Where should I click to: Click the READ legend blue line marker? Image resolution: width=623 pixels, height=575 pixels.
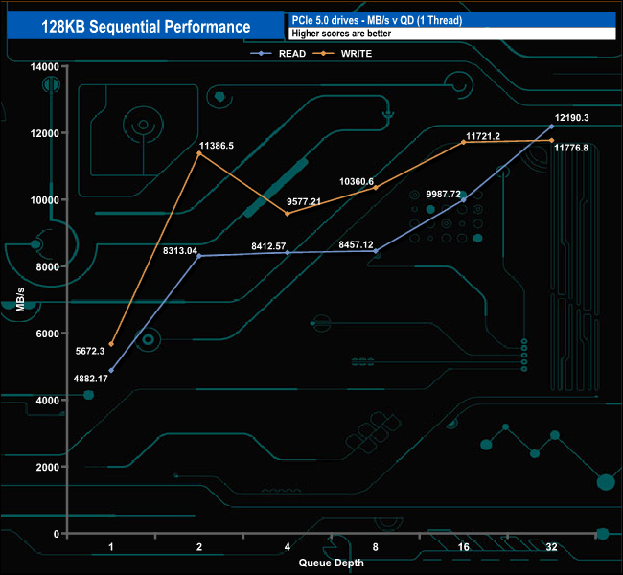(261, 54)
